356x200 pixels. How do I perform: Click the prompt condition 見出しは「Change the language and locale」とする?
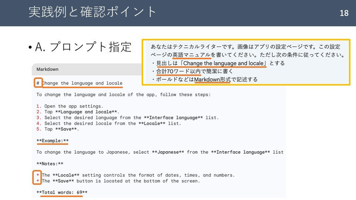[218, 63]
